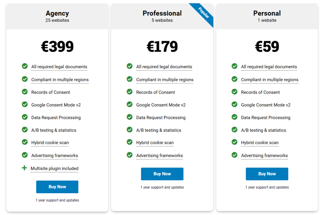This screenshot has height=215, width=323.
Task: Click Buy Now for the Personal plan
Action: [x=267, y=174]
